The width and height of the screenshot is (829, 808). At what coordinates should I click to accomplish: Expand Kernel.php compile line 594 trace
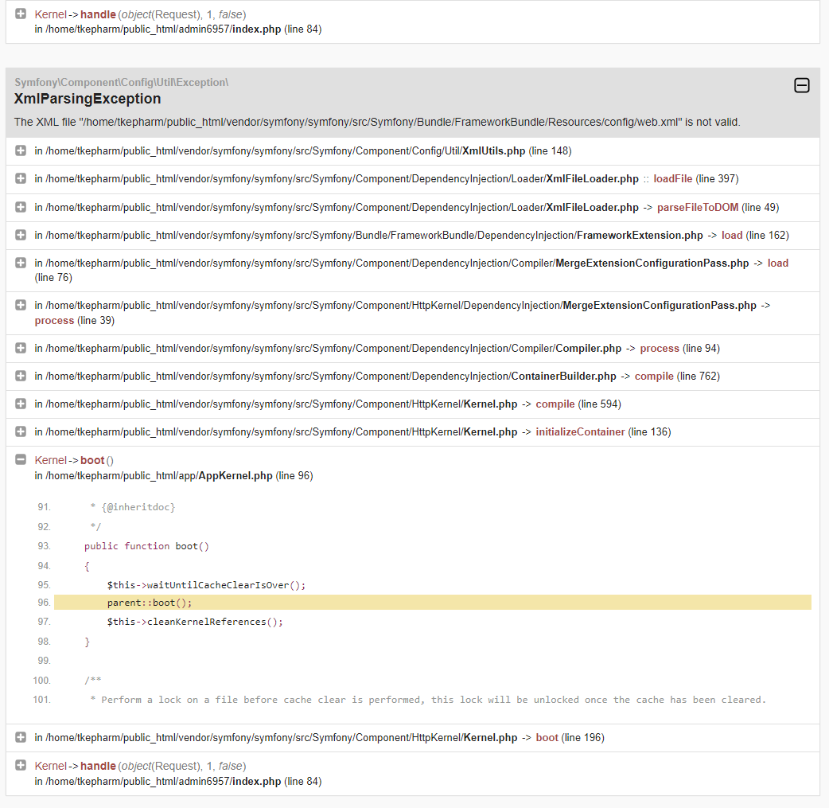(x=21, y=404)
